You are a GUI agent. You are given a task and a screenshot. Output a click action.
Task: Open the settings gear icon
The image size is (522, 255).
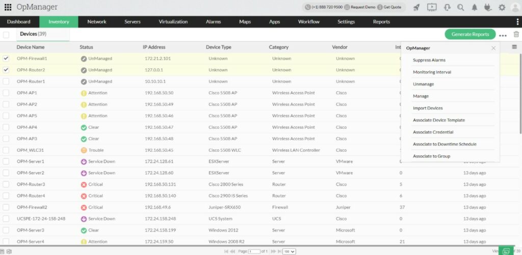[502, 7]
